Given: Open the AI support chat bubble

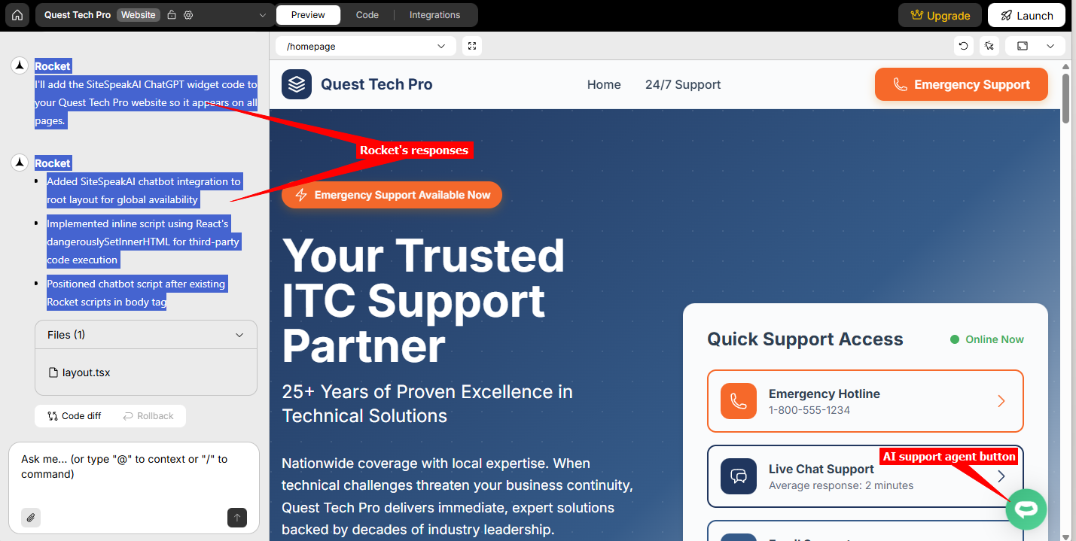Looking at the screenshot, I should (1026, 509).
